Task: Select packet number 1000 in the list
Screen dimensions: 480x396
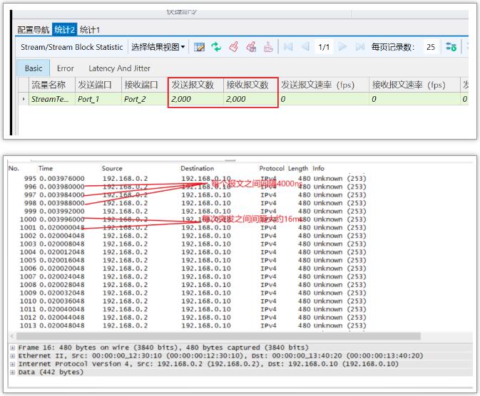Action: click(29, 219)
